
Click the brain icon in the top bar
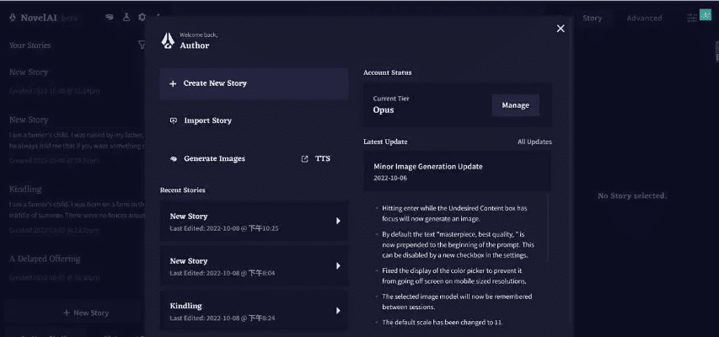click(110, 17)
